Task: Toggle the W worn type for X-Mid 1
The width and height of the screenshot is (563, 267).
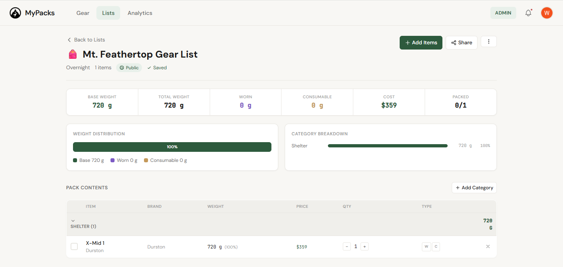Action: 426,246
